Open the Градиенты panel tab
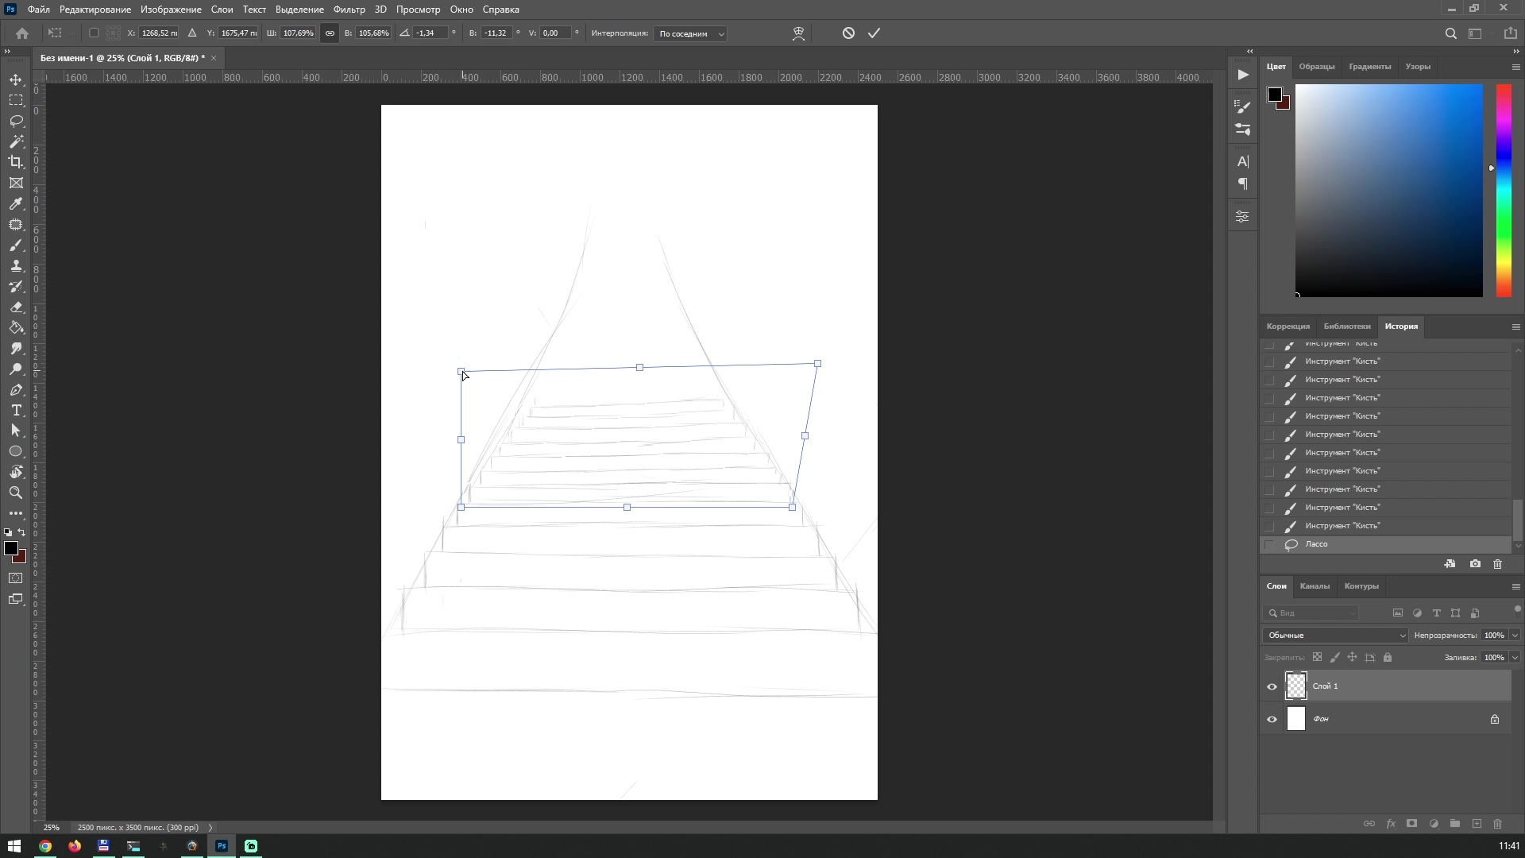The width and height of the screenshot is (1525, 858). [x=1369, y=67]
